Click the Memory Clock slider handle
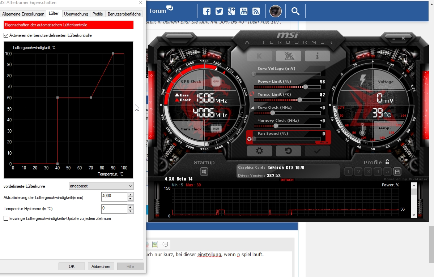Viewport: 434px width, 277px height. pos(276,126)
